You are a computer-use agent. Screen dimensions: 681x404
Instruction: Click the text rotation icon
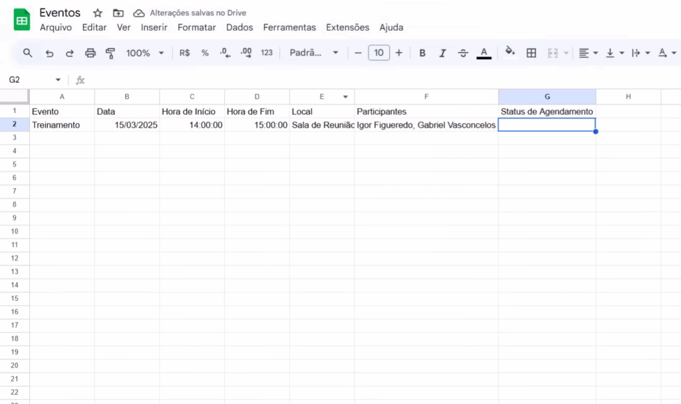[x=662, y=53]
